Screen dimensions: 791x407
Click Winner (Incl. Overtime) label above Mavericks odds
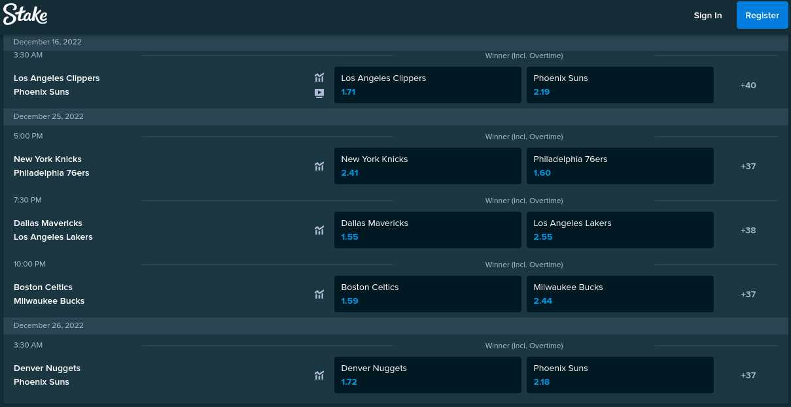point(524,201)
